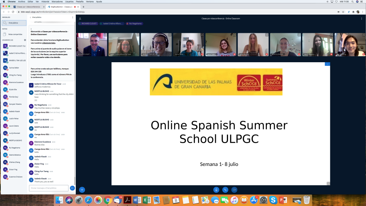Screen dimensions: 366x206
Task: Send the chat message with arrow button
Action: [72, 188]
